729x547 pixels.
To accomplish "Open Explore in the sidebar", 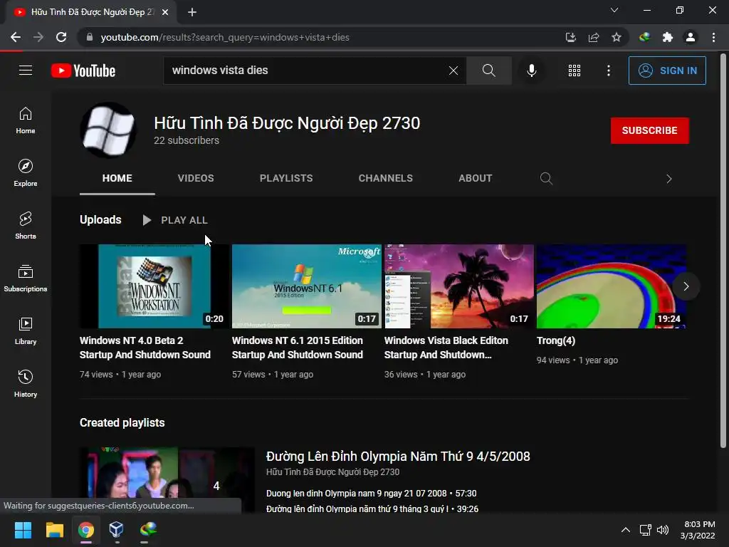I will tap(26, 173).
